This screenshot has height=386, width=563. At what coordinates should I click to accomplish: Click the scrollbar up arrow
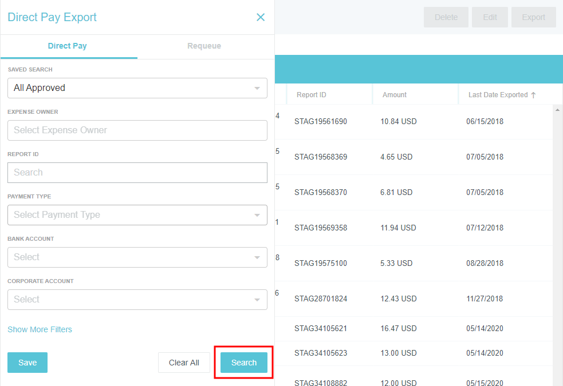click(558, 109)
